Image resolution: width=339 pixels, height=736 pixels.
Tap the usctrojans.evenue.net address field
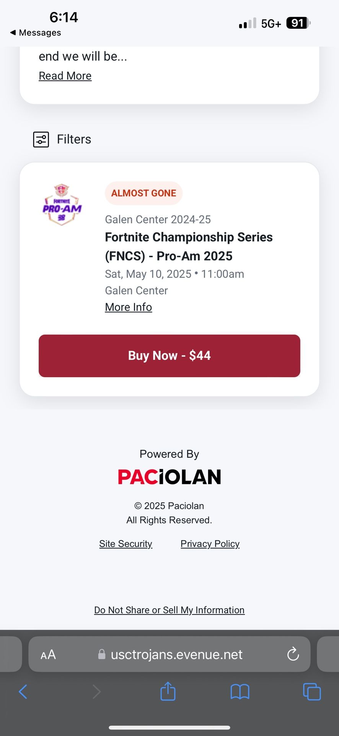pos(176,654)
